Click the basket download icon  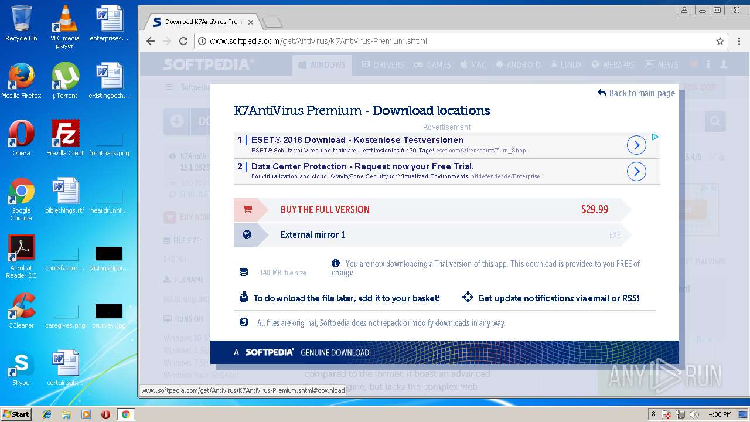pyautogui.click(x=244, y=297)
